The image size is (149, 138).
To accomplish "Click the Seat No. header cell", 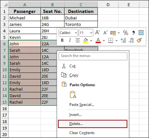I will pos(52,11).
